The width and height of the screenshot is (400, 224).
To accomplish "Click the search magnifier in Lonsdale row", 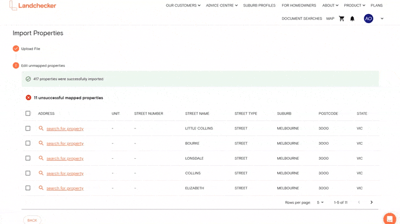I will 41,158.
